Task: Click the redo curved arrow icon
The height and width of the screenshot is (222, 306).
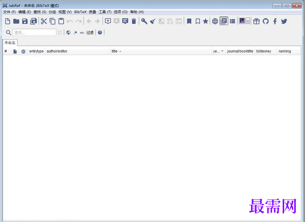Action: (x=78, y=21)
